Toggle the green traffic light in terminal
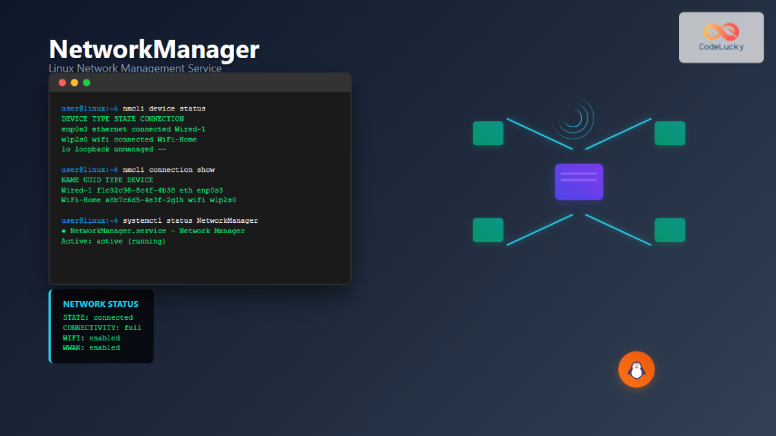The height and width of the screenshot is (436, 776). pos(86,83)
